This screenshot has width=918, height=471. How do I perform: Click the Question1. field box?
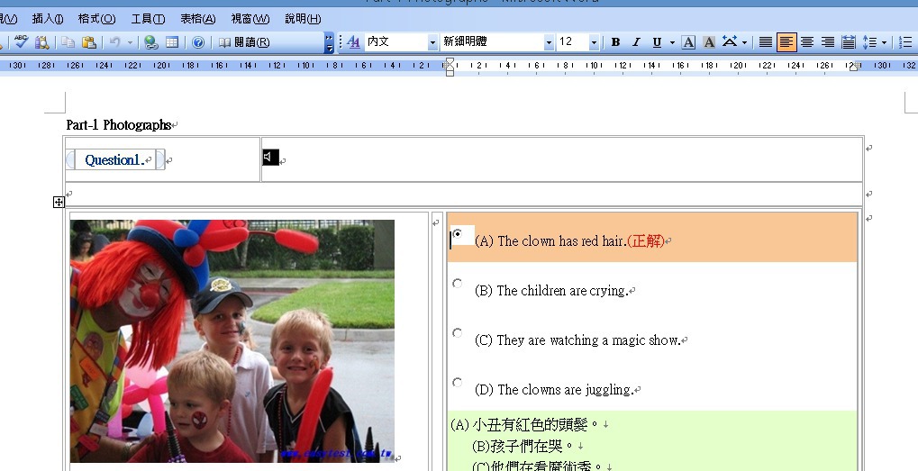115,160
